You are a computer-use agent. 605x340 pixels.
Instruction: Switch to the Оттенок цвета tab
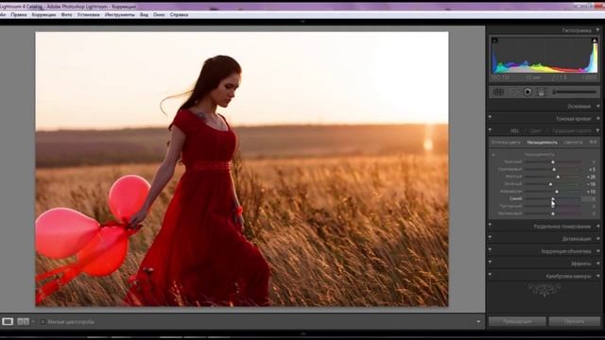click(x=506, y=143)
